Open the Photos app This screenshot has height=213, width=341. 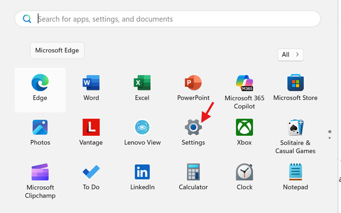click(40, 128)
